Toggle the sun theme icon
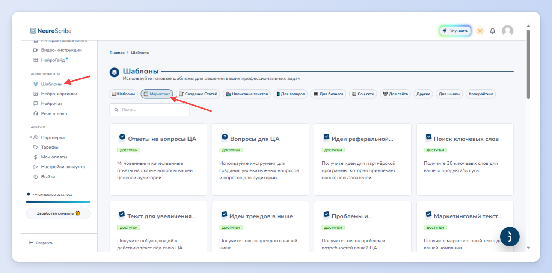The width and height of the screenshot is (552, 273). click(480, 31)
